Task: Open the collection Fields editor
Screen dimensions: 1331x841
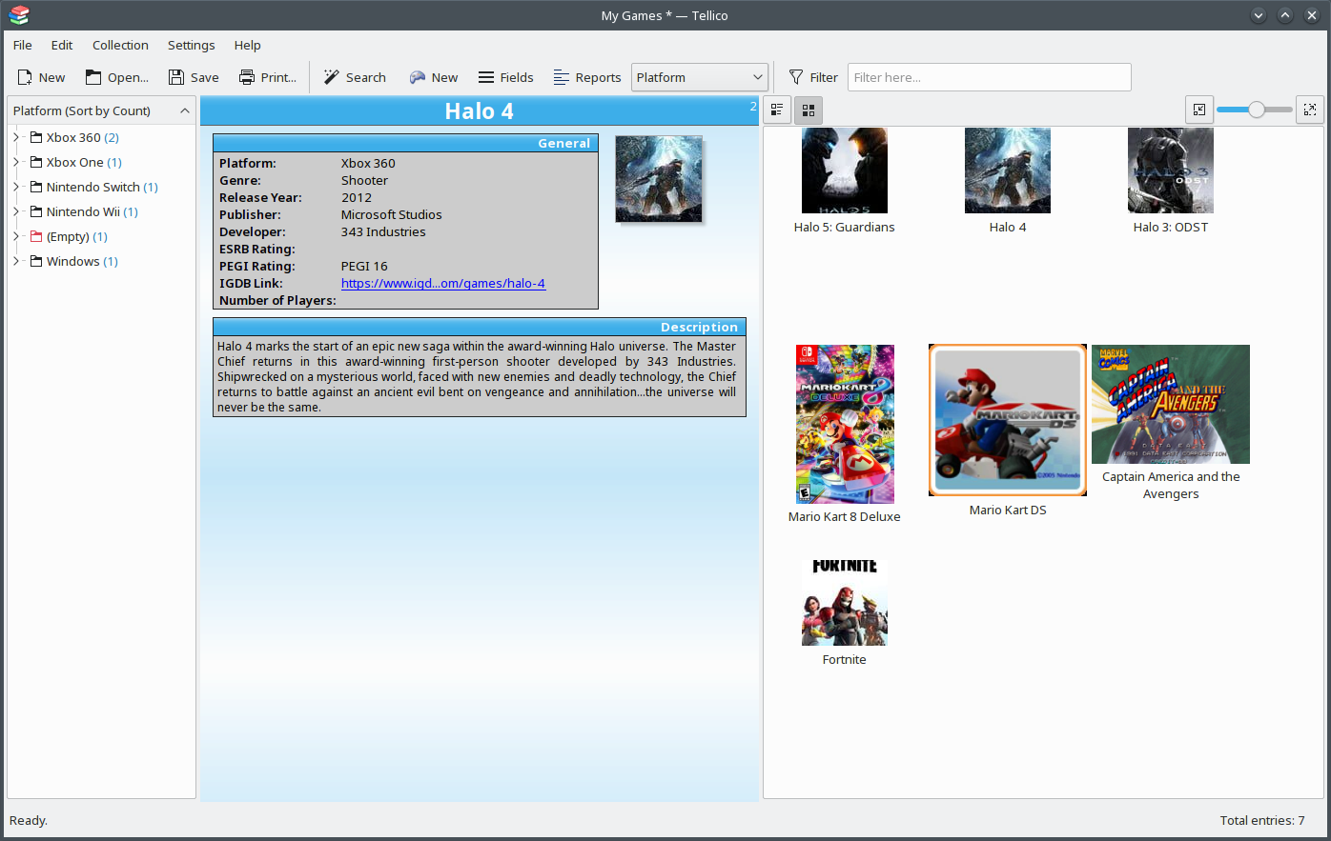Action: tap(486, 77)
